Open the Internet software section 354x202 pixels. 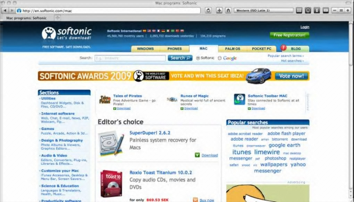[x=58, y=113]
